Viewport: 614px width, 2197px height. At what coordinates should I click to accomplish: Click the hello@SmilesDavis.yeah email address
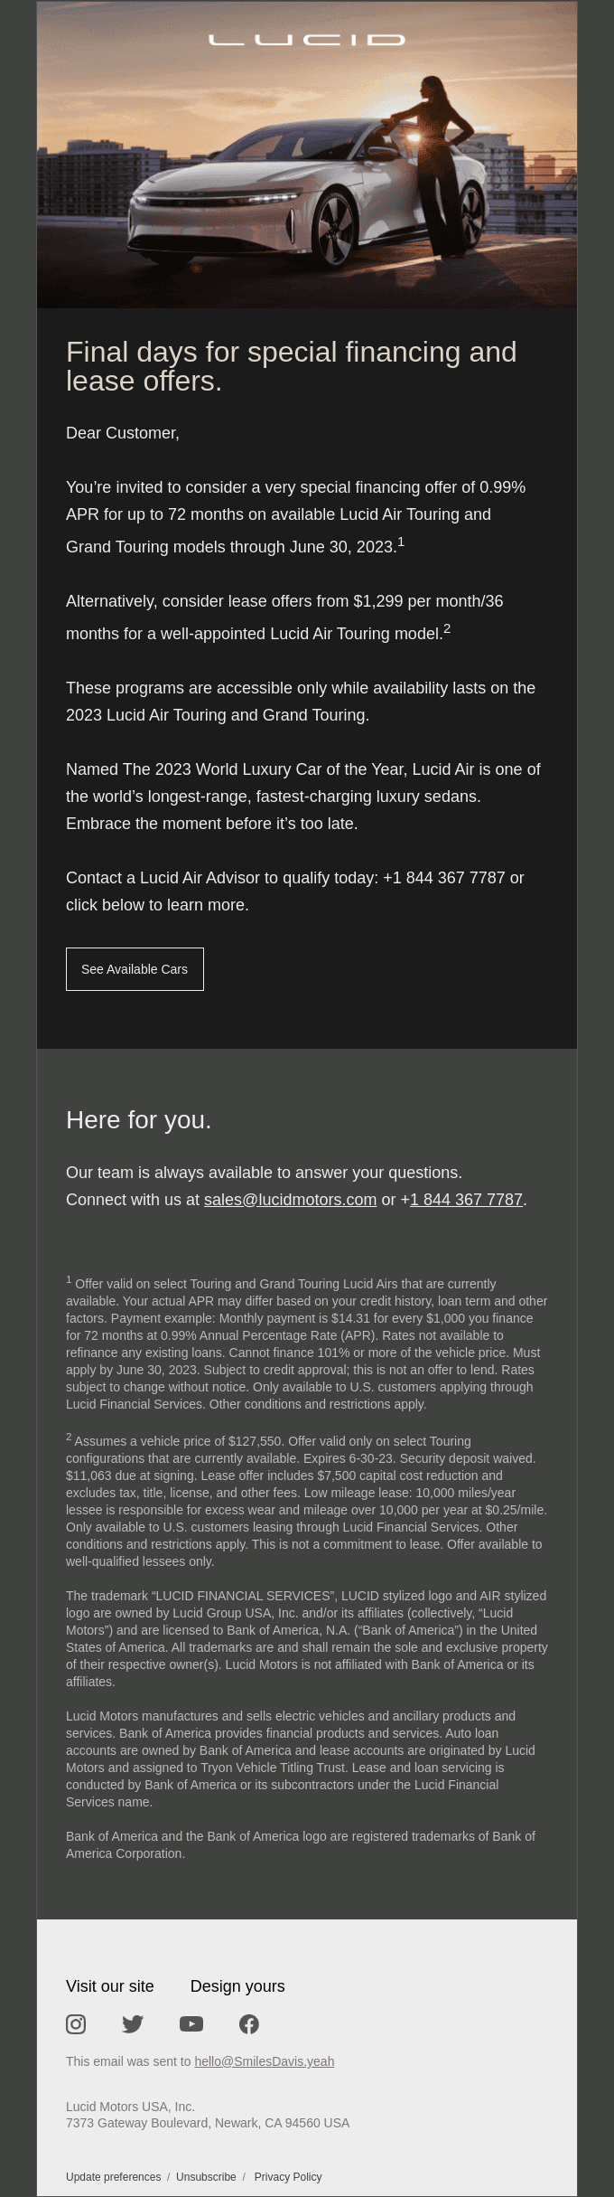[265, 2061]
